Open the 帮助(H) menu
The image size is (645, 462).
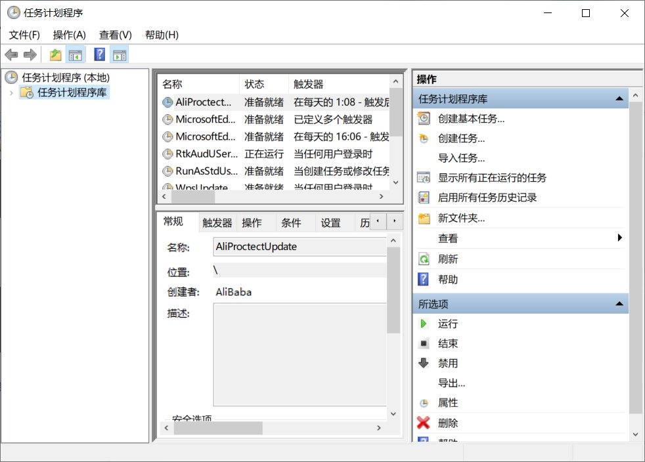pyautogui.click(x=160, y=35)
